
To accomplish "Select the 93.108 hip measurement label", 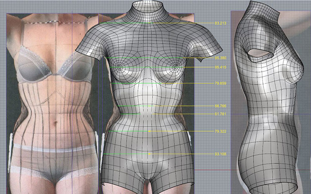I will click(220, 154).
